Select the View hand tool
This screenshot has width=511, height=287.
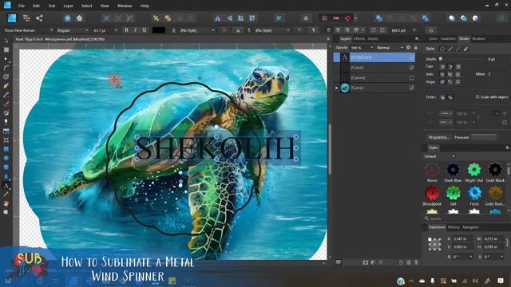coord(6,203)
